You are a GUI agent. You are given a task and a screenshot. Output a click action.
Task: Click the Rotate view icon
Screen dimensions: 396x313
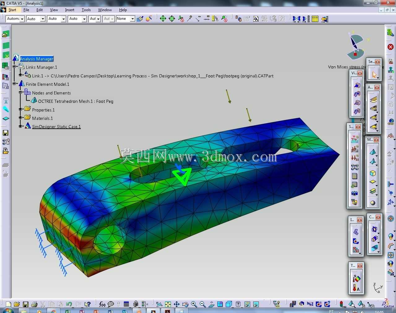tap(185, 304)
